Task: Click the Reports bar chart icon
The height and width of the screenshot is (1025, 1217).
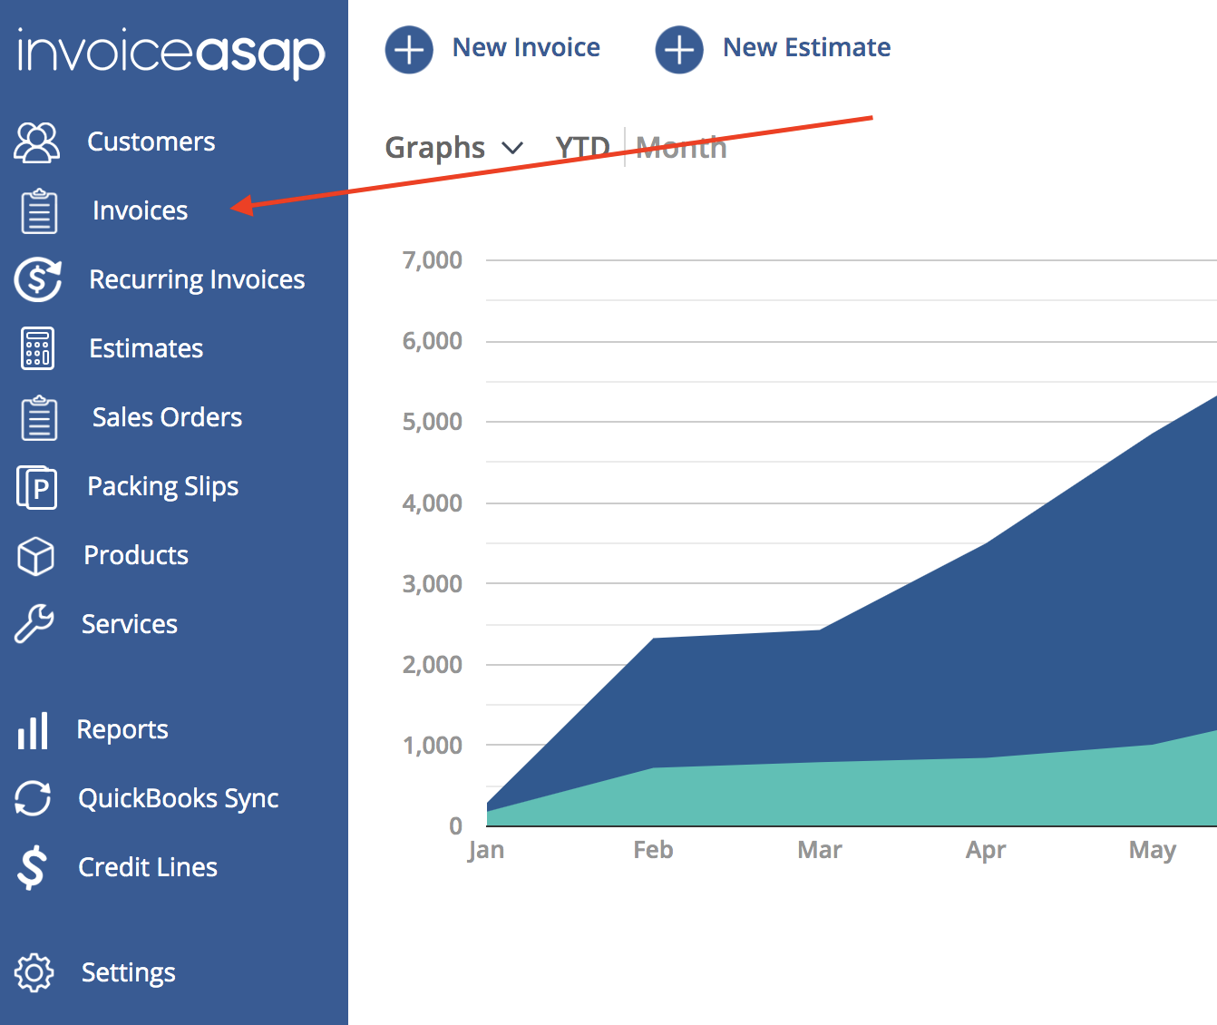Action: 33,730
